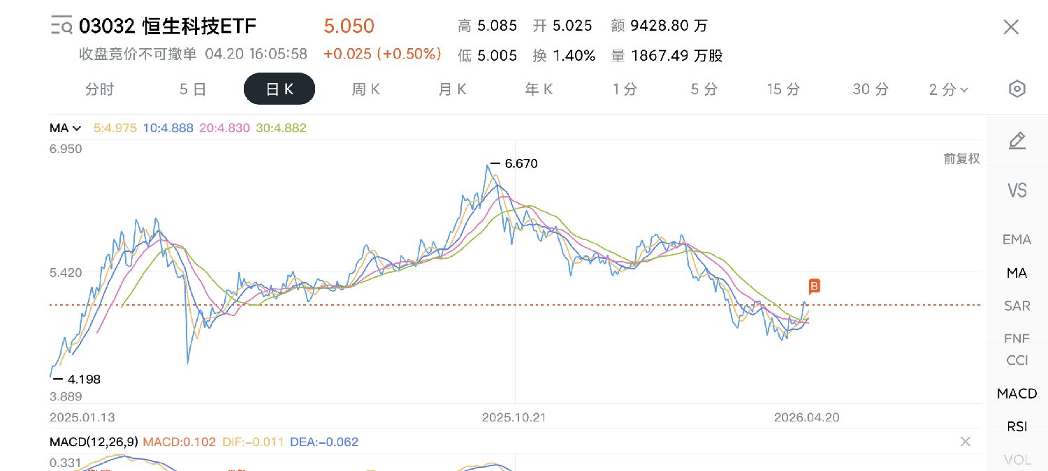
Task: Open the VS compare tool
Action: pos(1017,190)
